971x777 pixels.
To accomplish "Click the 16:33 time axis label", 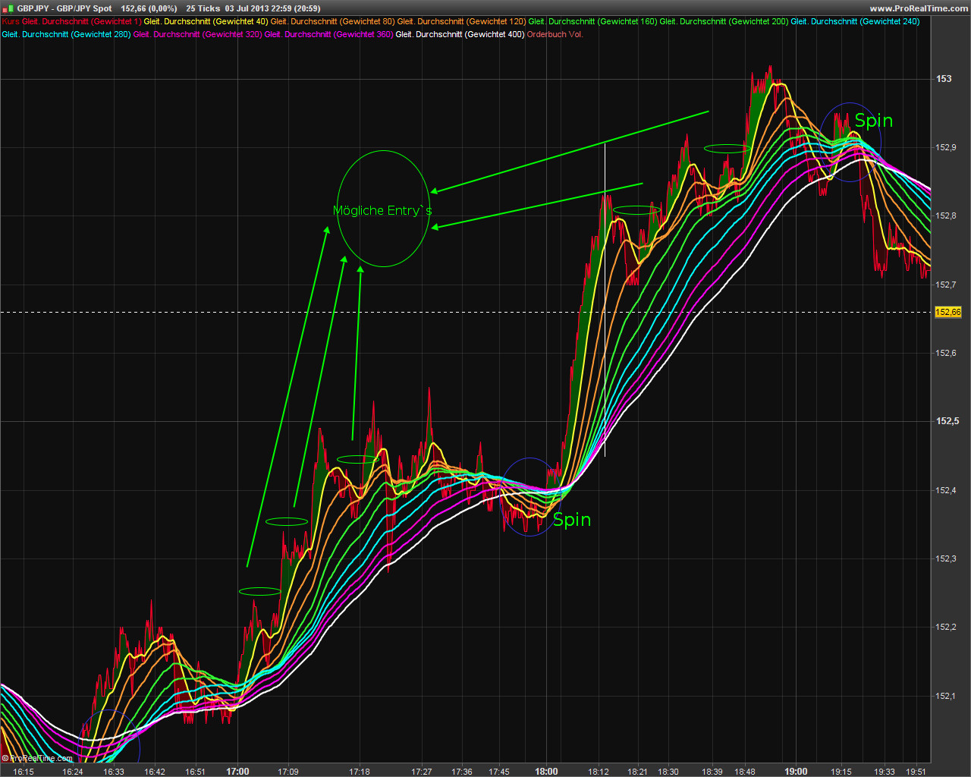I will point(114,772).
